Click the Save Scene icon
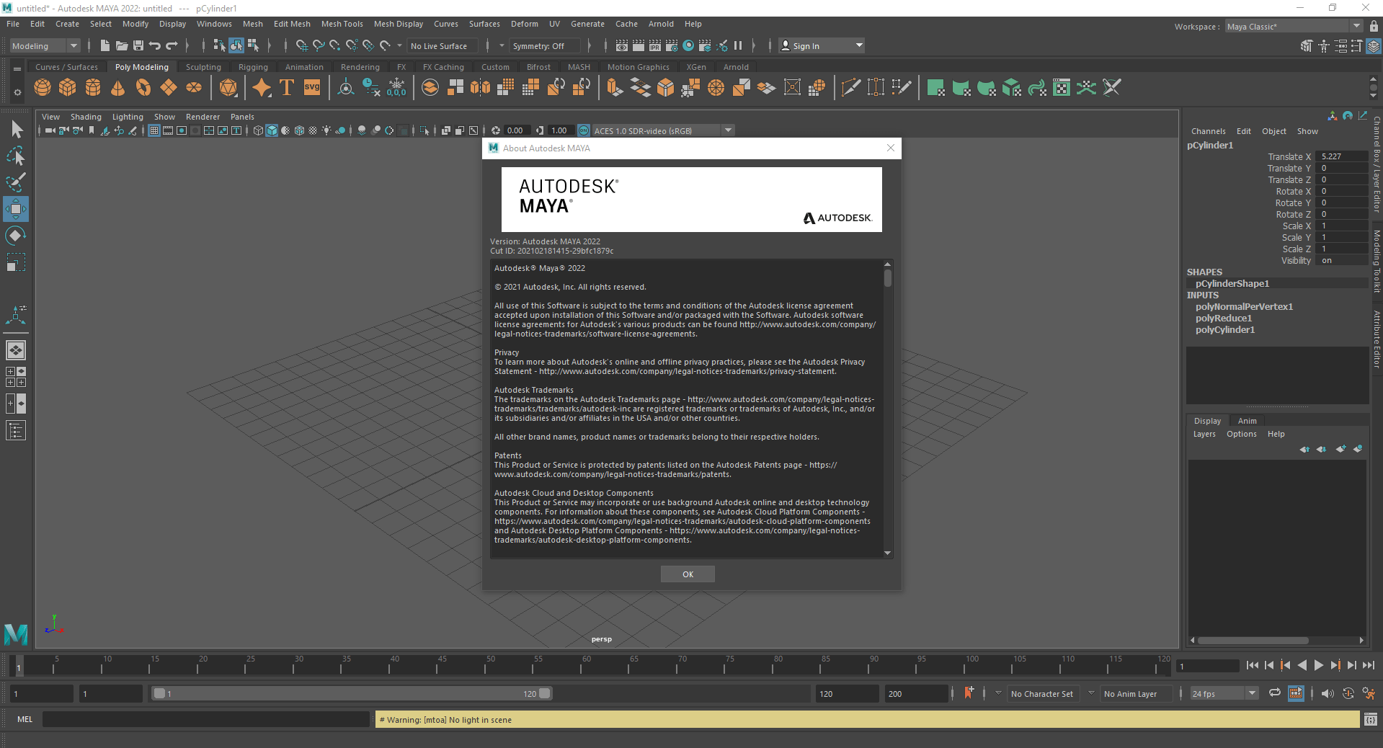The width and height of the screenshot is (1383, 748). pos(138,45)
